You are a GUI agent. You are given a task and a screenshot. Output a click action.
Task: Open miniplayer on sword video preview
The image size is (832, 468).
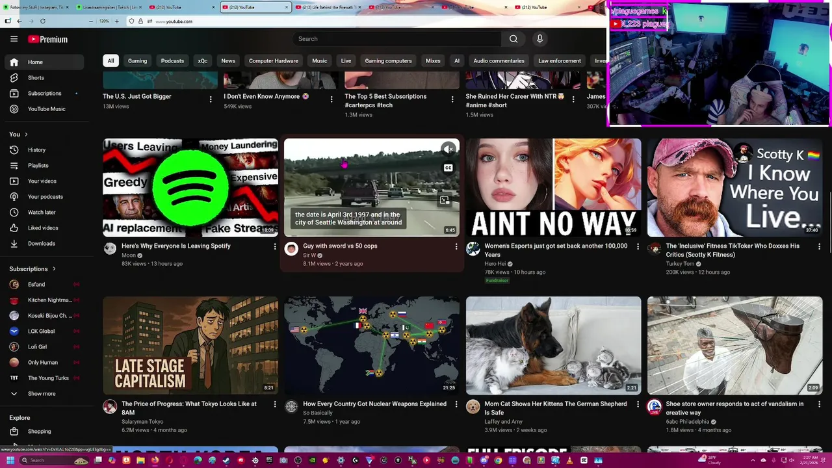(445, 200)
